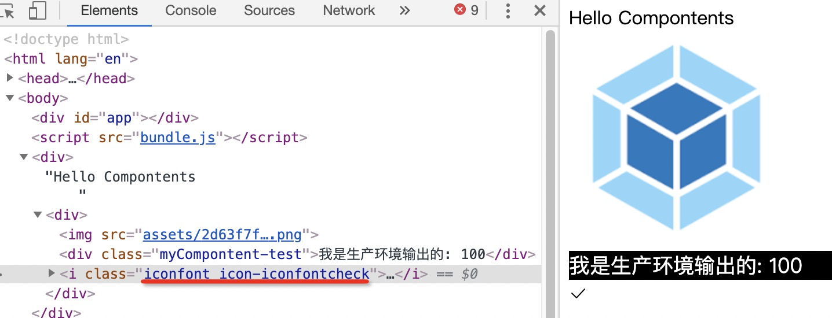Click the checkmark iconfont on the page
Viewport: 832px width, 318px height.
pyautogui.click(x=578, y=294)
